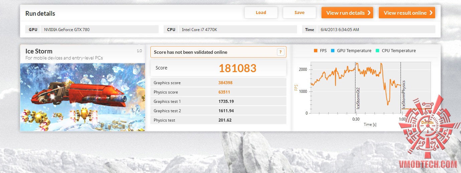This screenshot has height=173, width=461.
Task: Toggle the CPU Temperature legend swatch
Action: coord(377,51)
